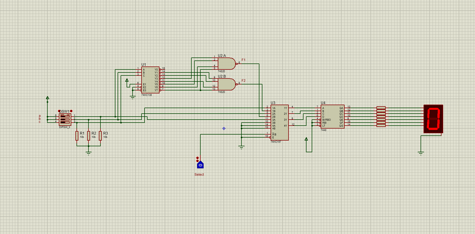Select the red 7-segment display
Image resolution: width=475 pixels, height=234 pixels.
(x=433, y=119)
